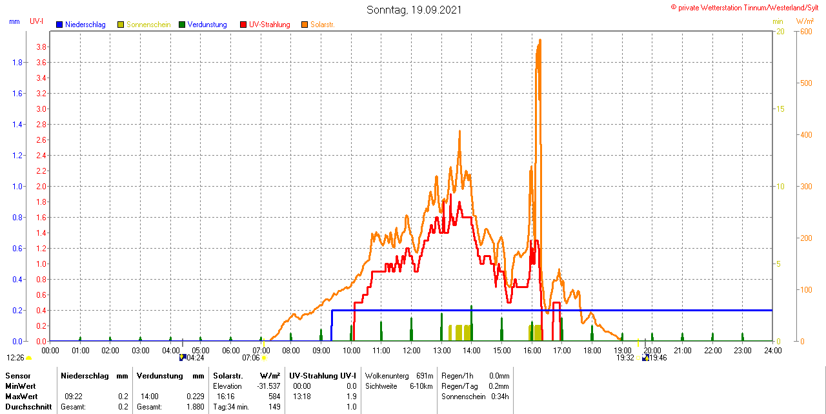826x414 pixels.
Task: Click the green Verdunstung legend swatch
Action: click(x=182, y=25)
